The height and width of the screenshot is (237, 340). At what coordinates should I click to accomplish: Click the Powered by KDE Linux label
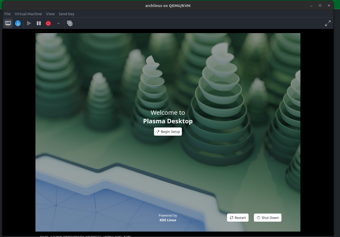(x=168, y=218)
